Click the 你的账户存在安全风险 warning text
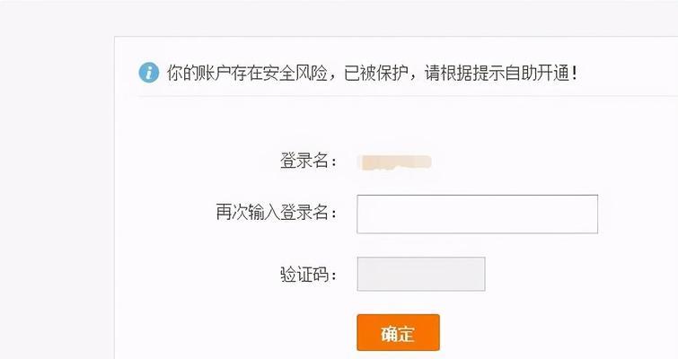This screenshot has height=359, width=678. (247, 73)
